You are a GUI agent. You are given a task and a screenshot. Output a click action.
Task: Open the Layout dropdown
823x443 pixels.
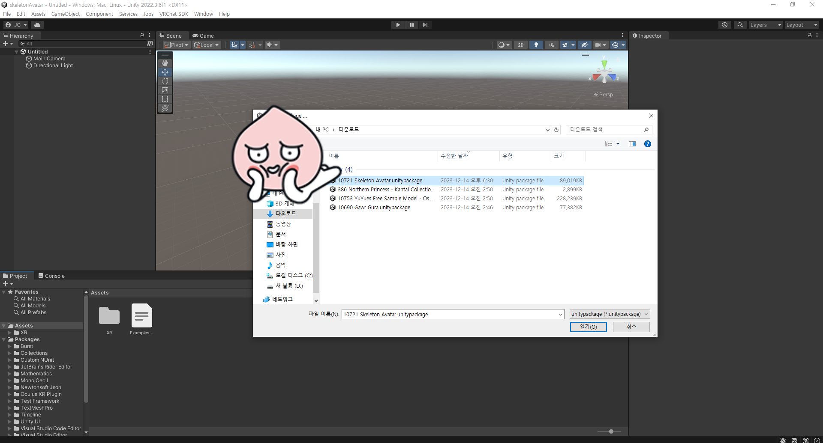[802, 25]
